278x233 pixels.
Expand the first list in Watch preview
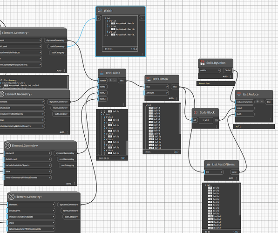click(x=108, y=21)
